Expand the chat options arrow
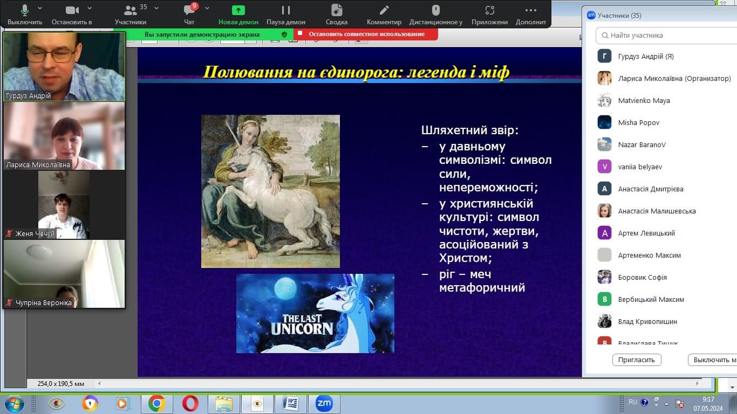This screenshot has height=414, width=737. pyautogui.click(x=207, y=9)
